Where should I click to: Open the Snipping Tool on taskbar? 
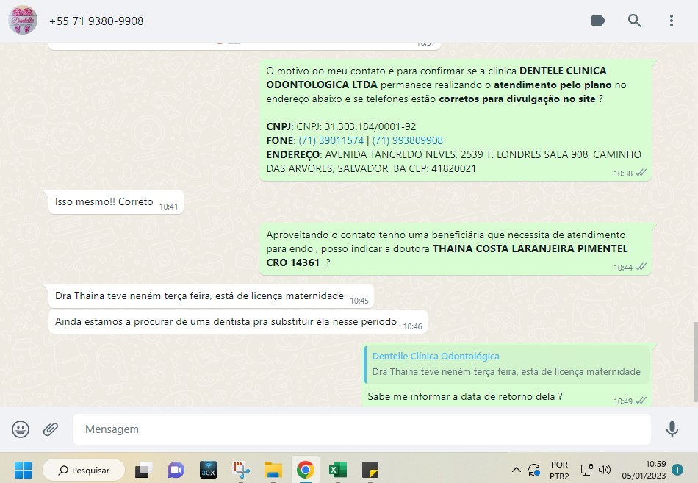[x=241, y=470]
